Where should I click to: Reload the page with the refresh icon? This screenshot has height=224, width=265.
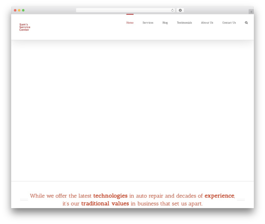(172, 10)
